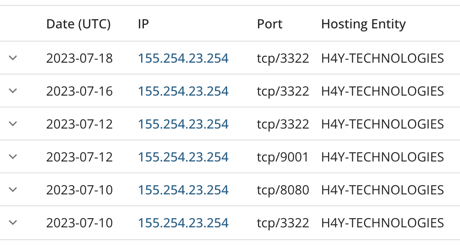Expand the 2023-07-18 row chevron

tap(13, 58)
